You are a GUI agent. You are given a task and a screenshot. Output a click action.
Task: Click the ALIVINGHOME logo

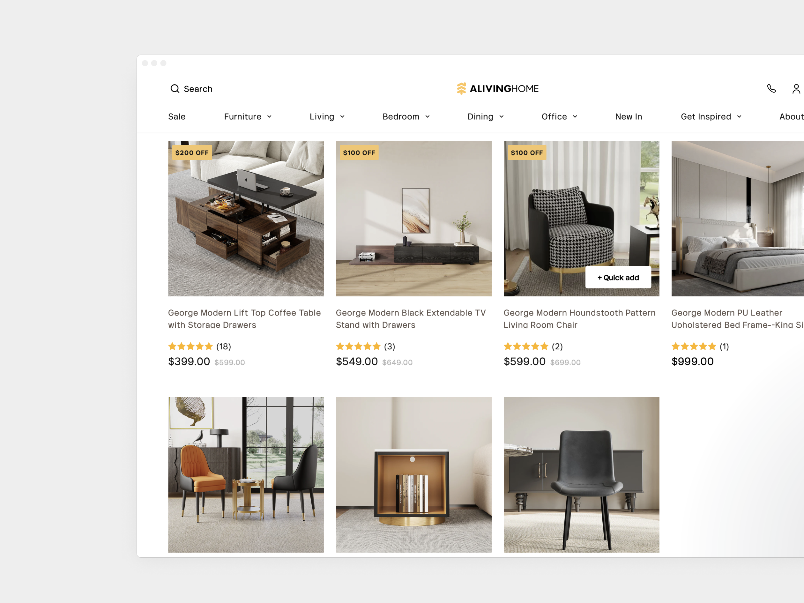tap(498, 89)
